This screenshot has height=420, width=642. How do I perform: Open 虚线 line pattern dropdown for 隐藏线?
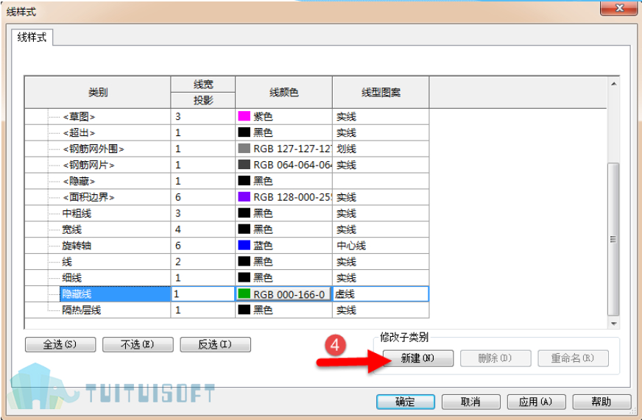coord(381,294)
